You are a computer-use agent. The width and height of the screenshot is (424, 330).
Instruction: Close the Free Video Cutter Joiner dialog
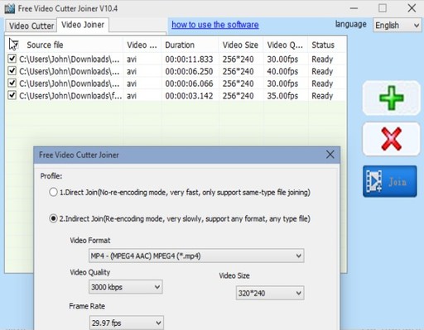330,155
